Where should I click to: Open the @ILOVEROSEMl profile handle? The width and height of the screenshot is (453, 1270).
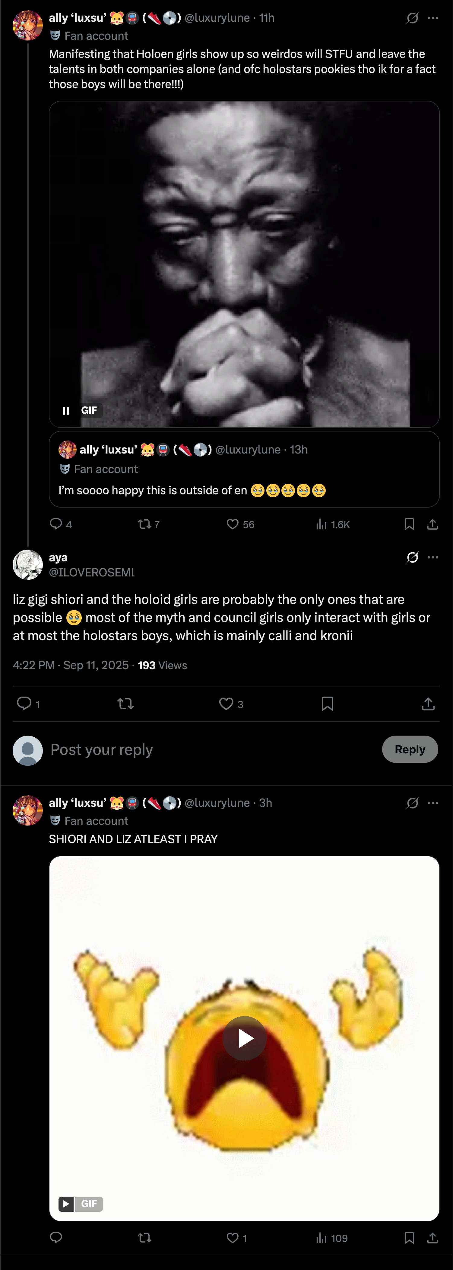click(x=92, y=572)
